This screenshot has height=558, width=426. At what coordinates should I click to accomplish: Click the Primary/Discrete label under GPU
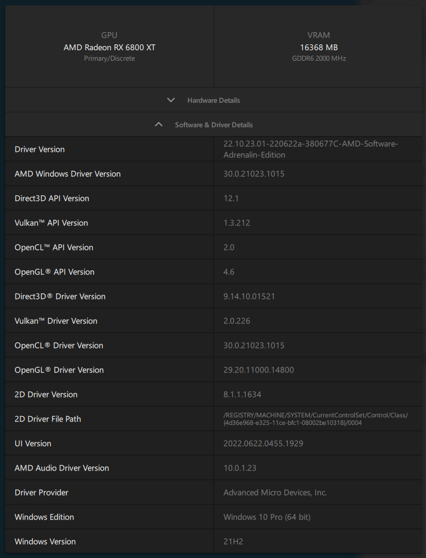coord(109,58)
